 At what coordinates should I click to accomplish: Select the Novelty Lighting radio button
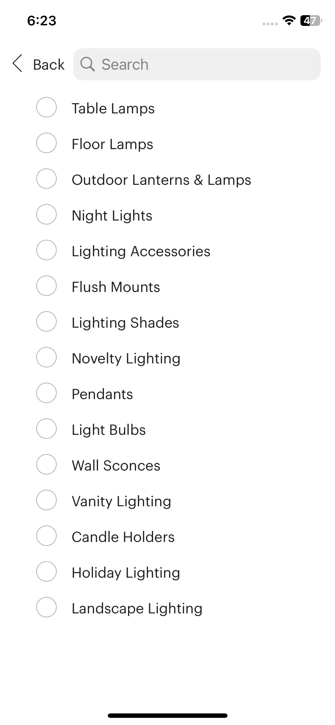click(46, 357)
